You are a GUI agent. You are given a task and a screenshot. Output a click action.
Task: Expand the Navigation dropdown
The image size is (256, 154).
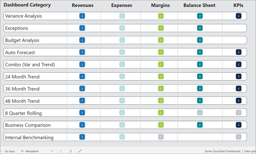click(37, 151)
